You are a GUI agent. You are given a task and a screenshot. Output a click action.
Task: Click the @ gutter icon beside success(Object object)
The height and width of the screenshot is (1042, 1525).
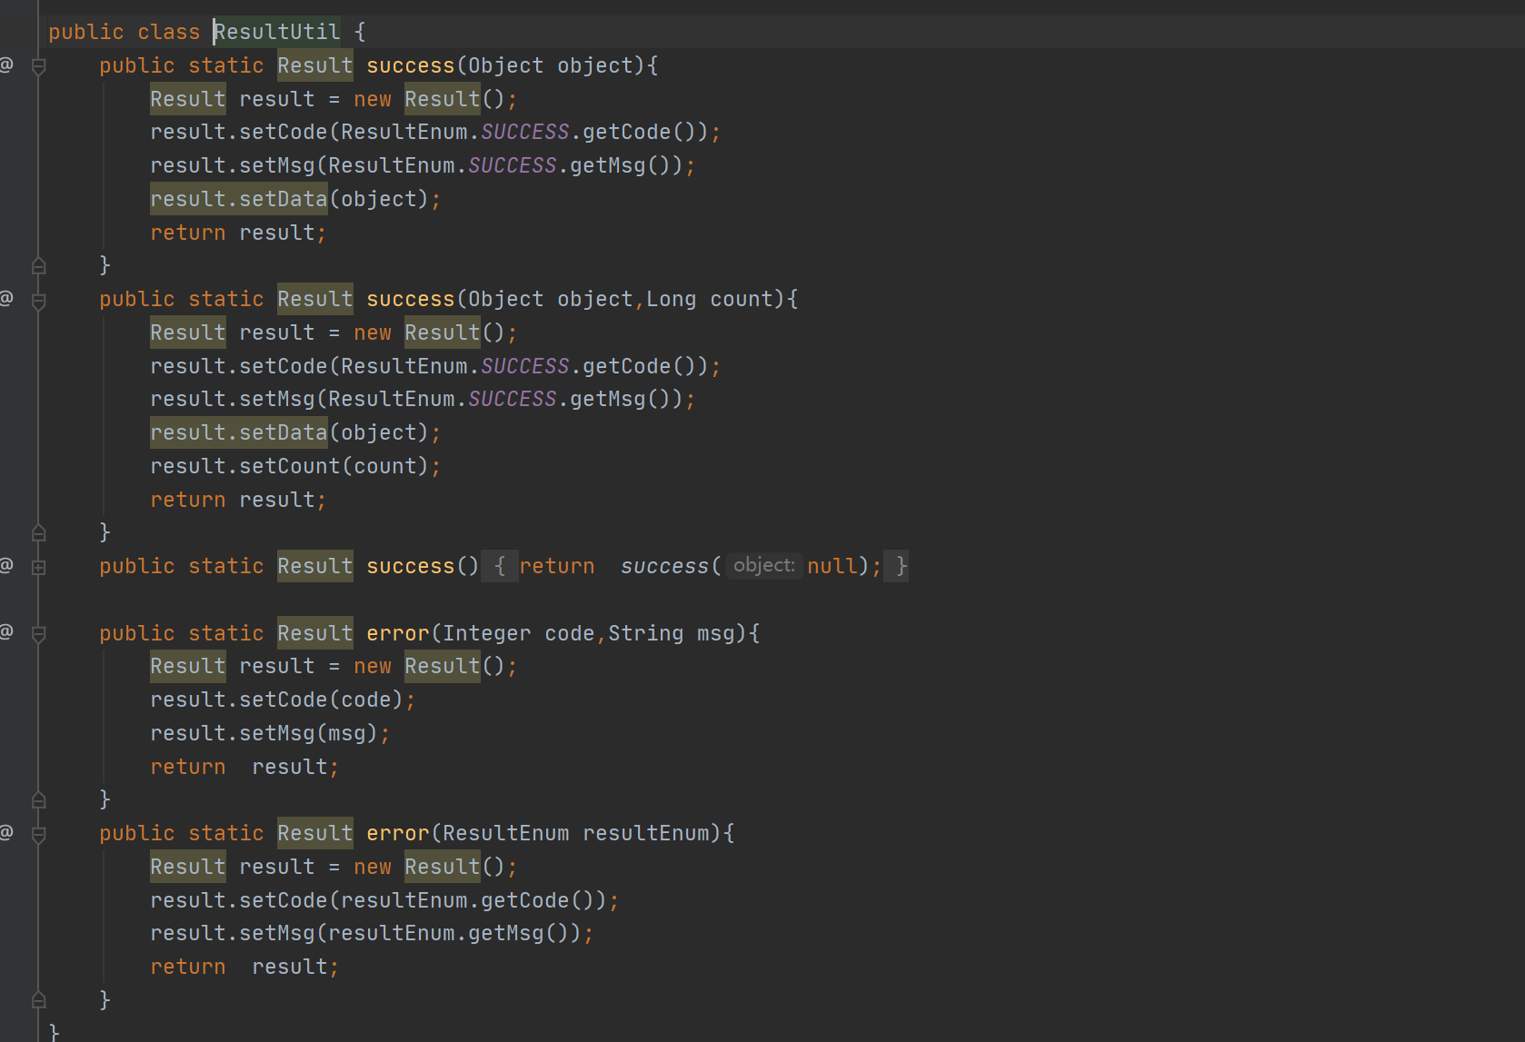6,65
